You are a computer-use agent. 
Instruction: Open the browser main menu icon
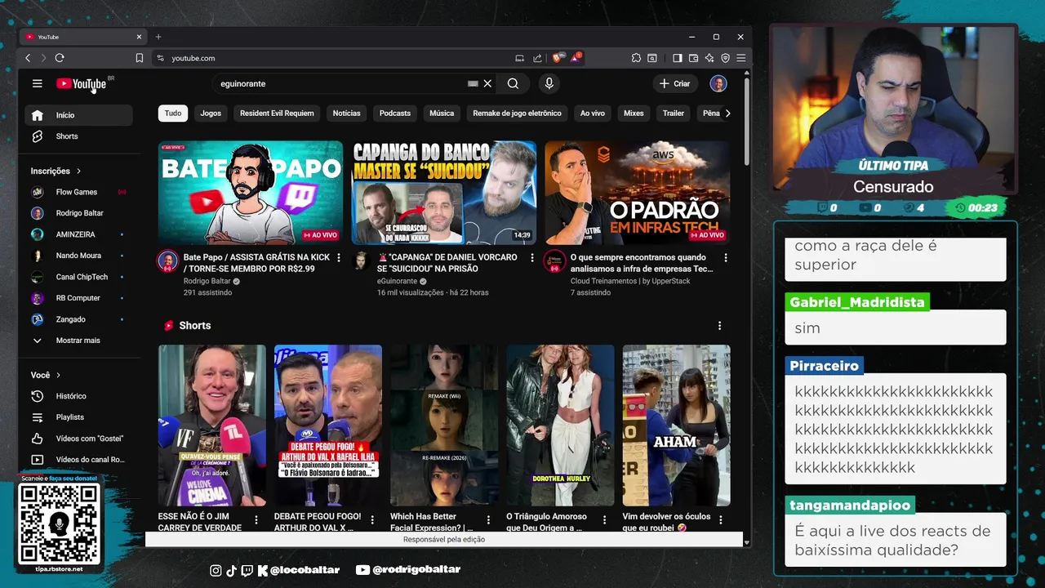coord(740,58)
